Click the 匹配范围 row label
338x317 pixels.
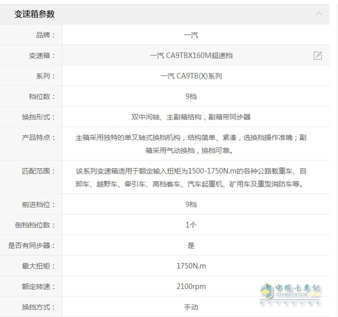(39, 171)
